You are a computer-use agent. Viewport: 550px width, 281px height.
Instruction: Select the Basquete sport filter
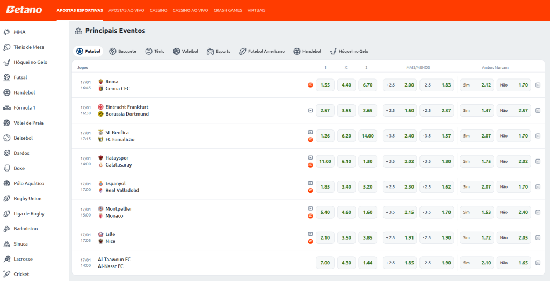tap(122, 52)
